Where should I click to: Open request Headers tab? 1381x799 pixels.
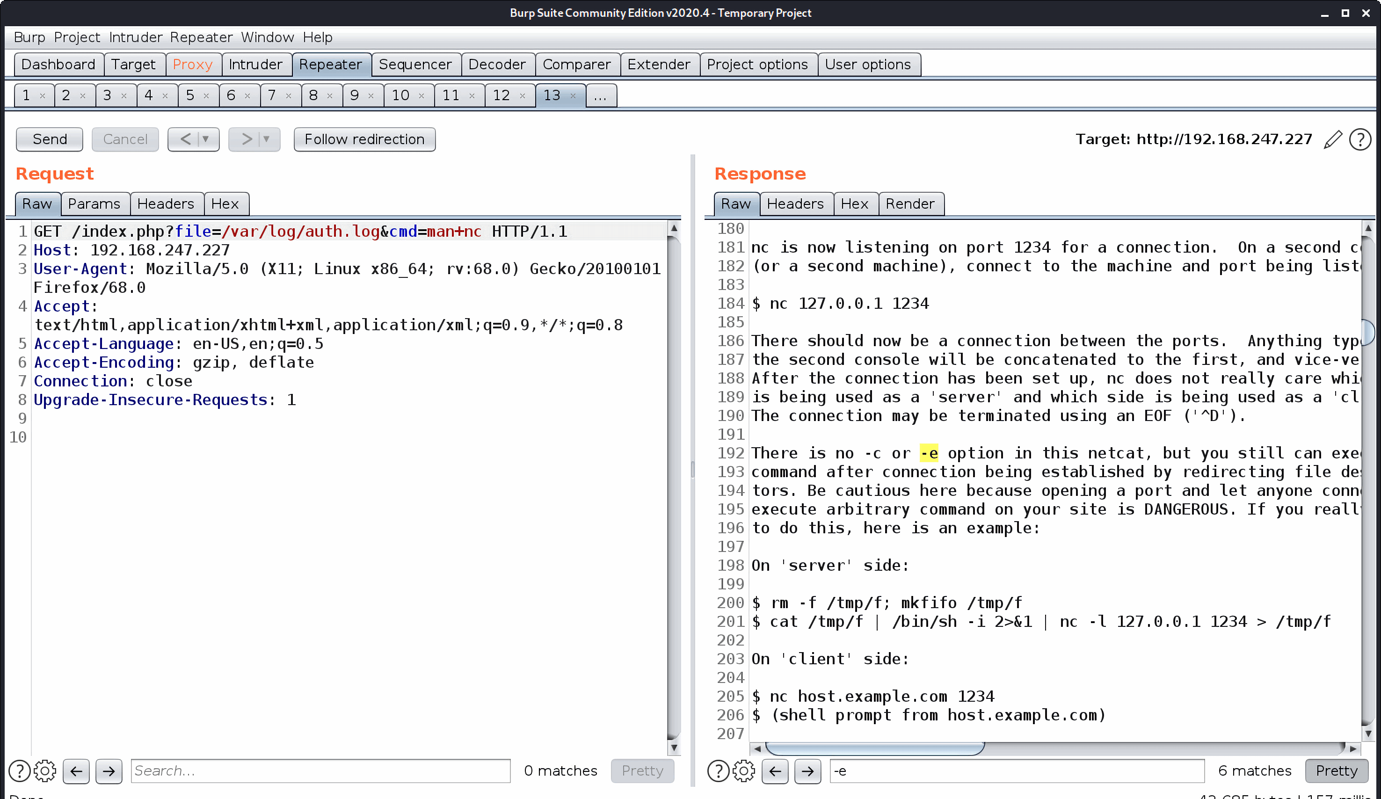pos(166,204)
